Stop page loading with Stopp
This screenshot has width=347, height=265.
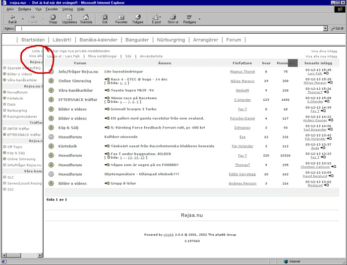pos(53,19)
